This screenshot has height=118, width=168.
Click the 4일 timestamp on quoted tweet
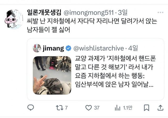click(x=133, y=48)
